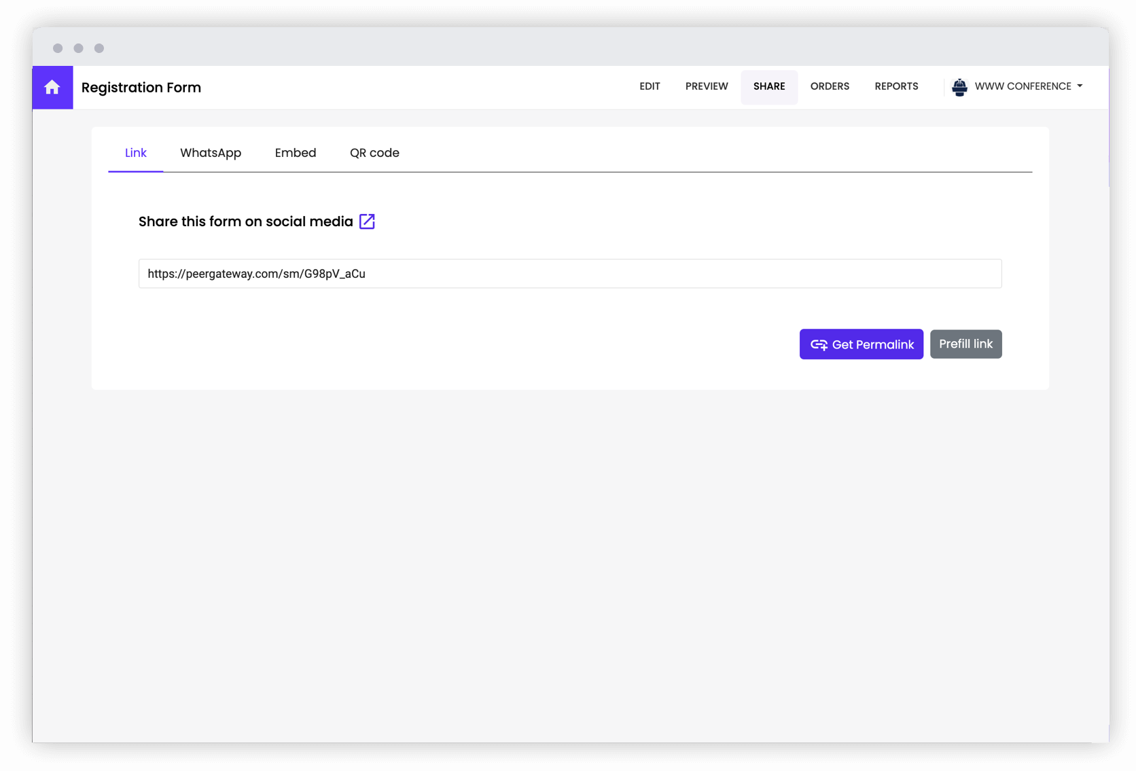Click the home icon in the top-left corner
1136x771 pixels.
pyautogui.click(x=52, y=87)
